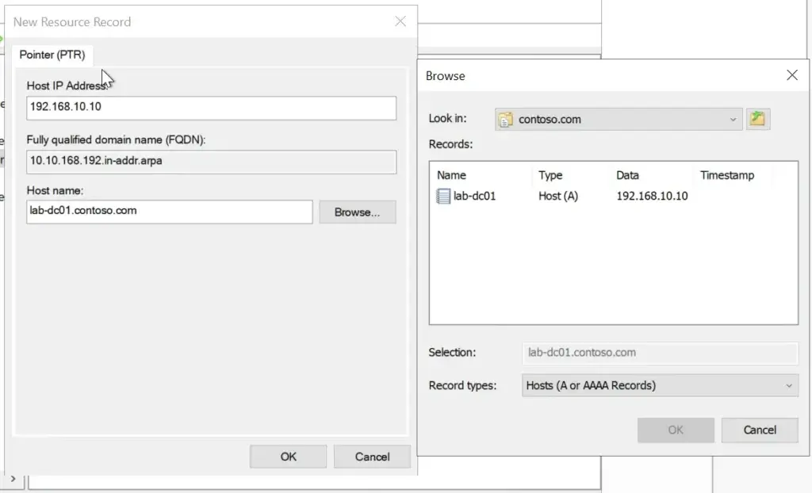Switch to the Pointer (PTR) tab

(52, 55)
